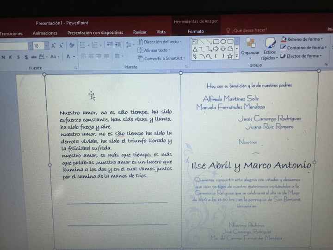Change the font color with A button
The image size is (333, 250).
coord(68,56)
